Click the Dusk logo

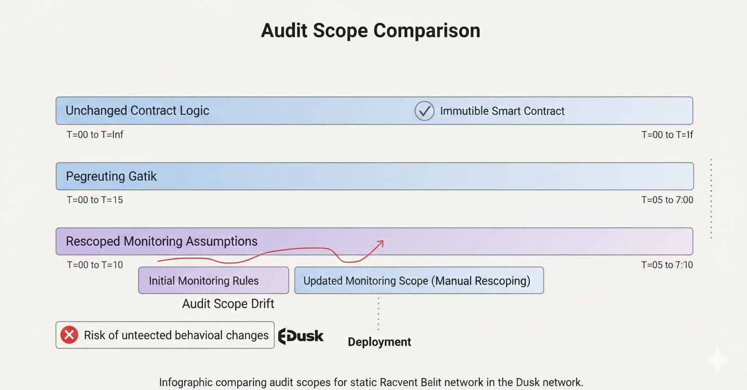click(301, 336)
